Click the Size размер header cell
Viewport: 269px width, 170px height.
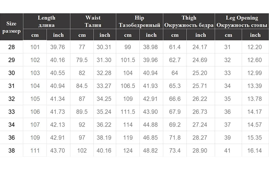(x=12, y=27)
